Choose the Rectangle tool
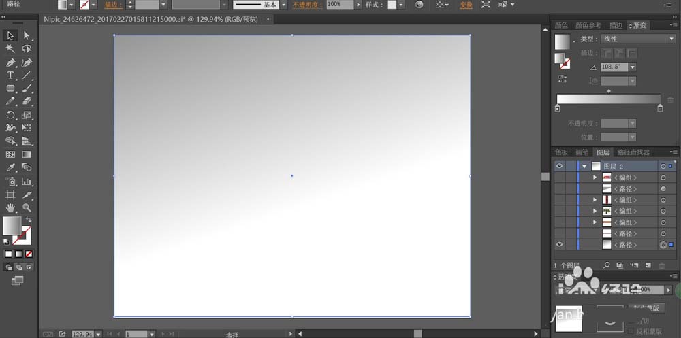This screenshot has height=338, width=681. (x=10, y=88)
